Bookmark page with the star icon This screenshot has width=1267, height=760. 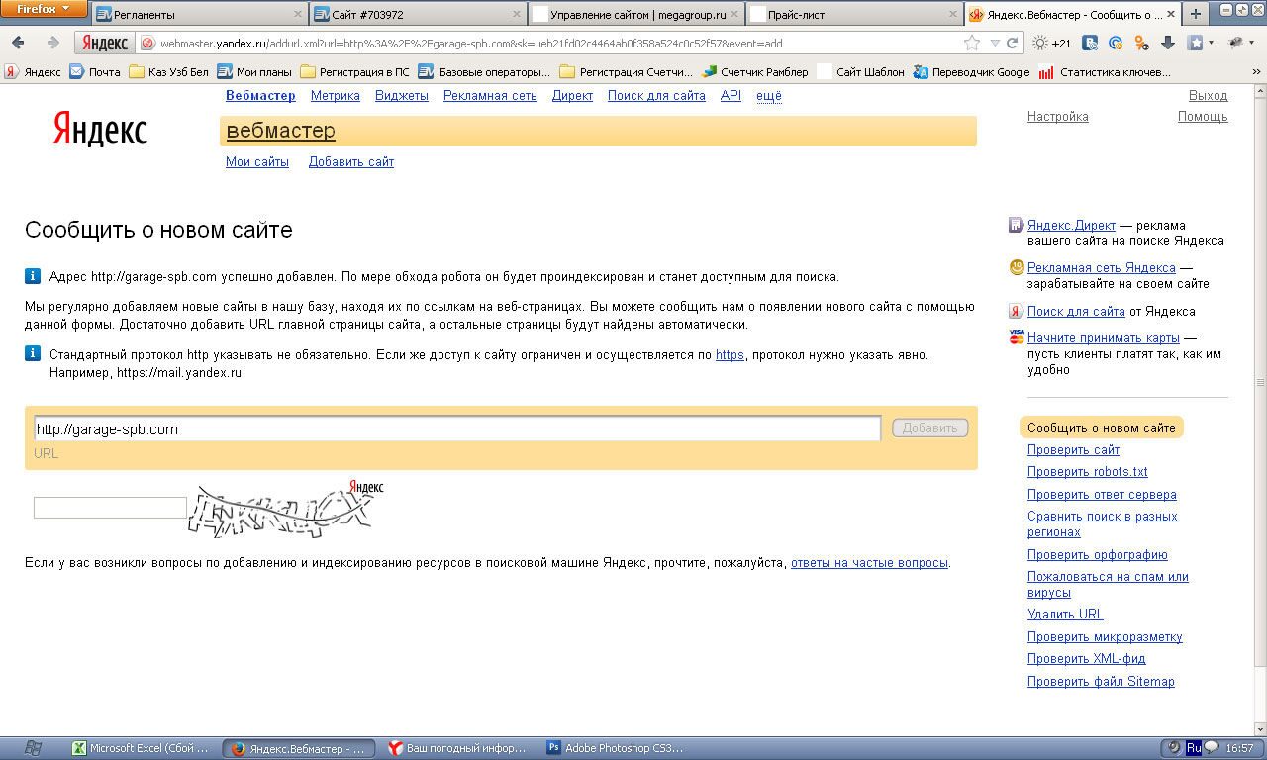[x=972, y=43]
